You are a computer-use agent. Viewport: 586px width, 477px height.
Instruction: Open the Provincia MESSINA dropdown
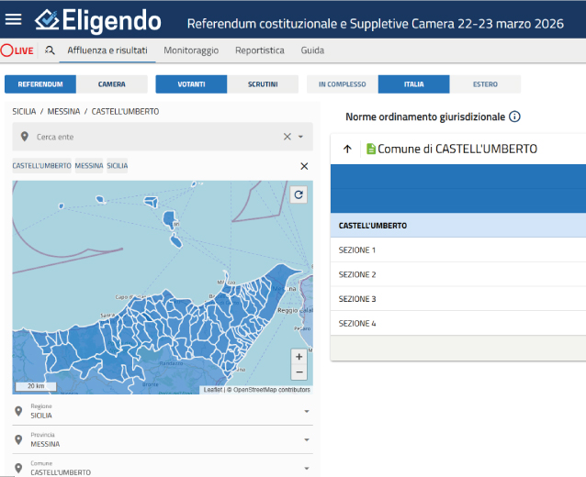click(306, 440)
